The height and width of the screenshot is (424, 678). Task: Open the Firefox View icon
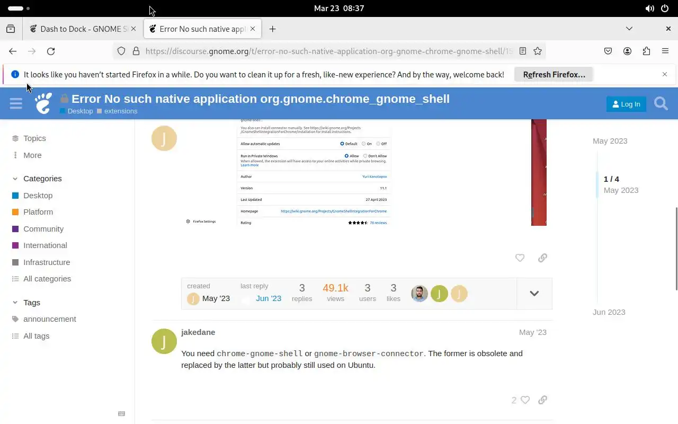11,29
